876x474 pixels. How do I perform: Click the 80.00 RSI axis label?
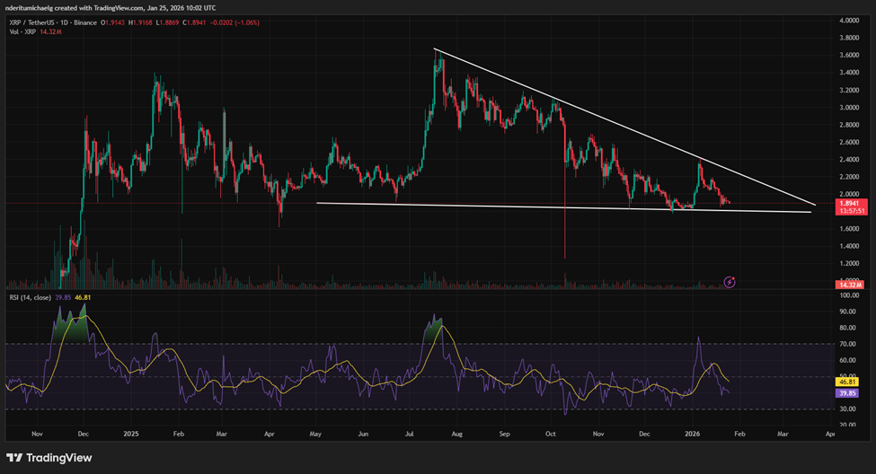(x=849, y=328)
